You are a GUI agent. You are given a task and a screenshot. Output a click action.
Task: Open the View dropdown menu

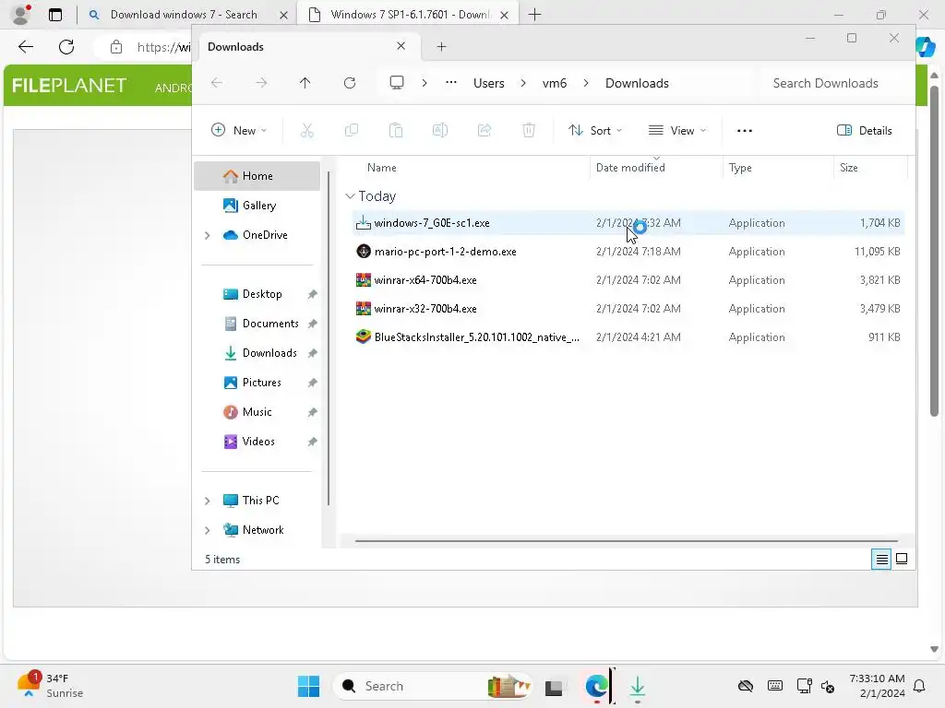tap(676, 131)
